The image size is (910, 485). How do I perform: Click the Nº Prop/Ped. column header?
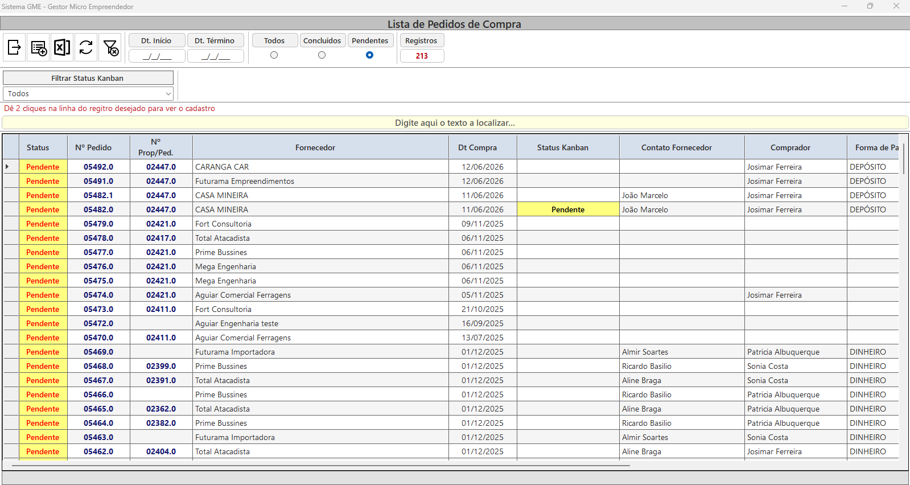coord(161,147)
